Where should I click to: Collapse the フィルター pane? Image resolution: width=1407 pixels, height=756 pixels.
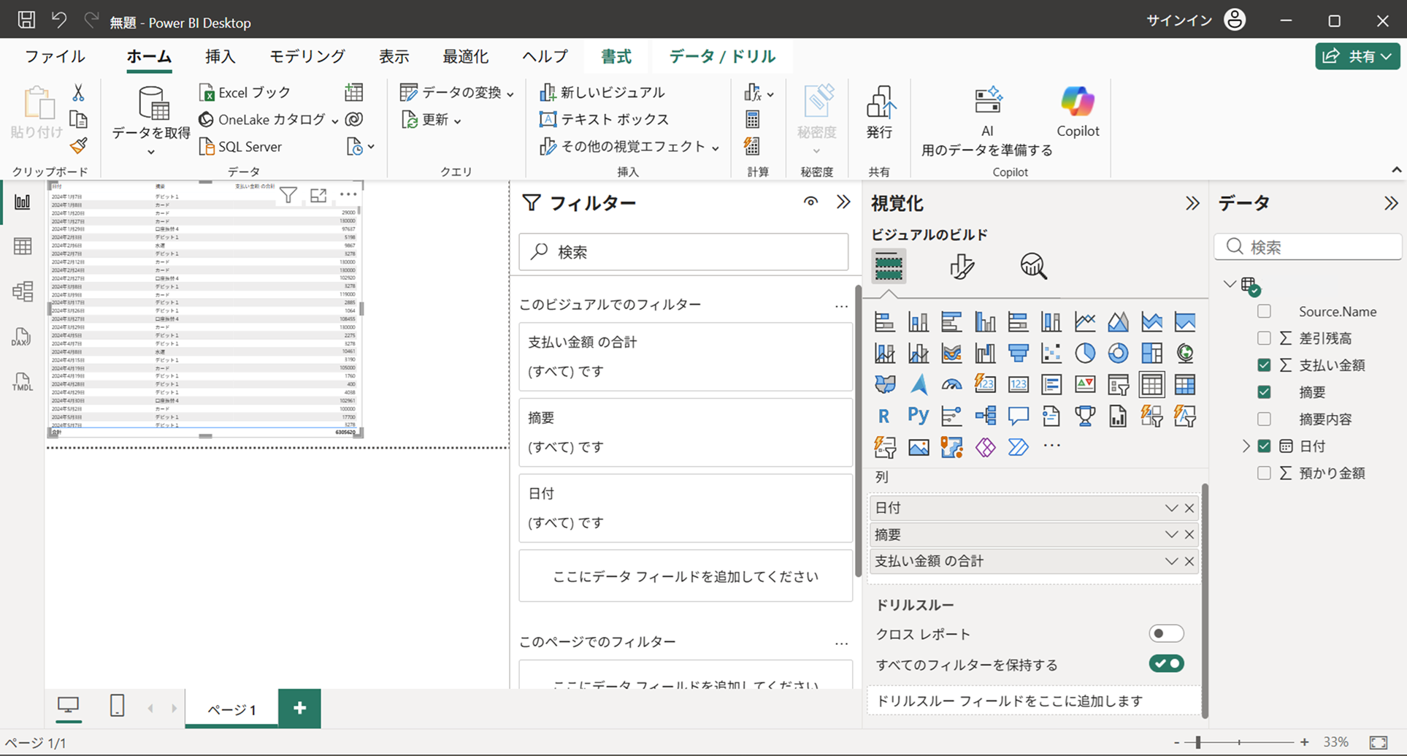tap(843, 202)
